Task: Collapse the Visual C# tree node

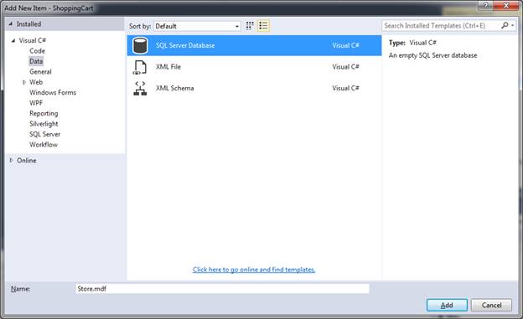Action: coord(13,41)
